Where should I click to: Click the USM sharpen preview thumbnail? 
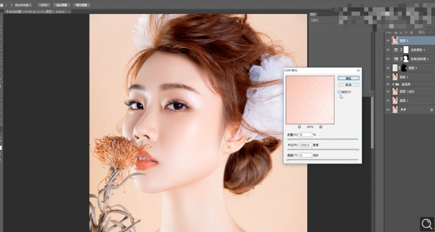coord(310,100)
